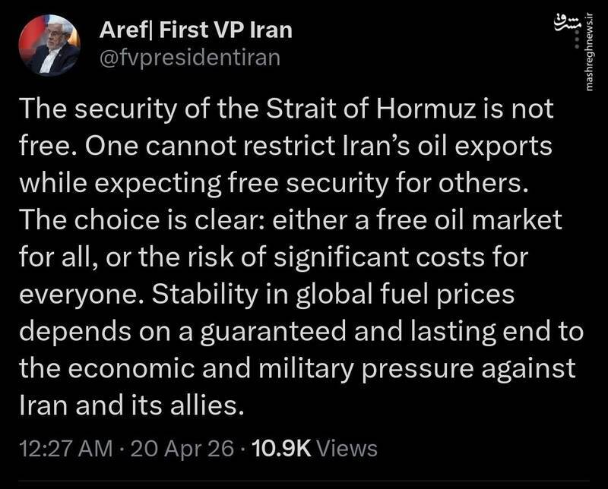Click Aref's profile avatar photo

(x=49, y=46)
